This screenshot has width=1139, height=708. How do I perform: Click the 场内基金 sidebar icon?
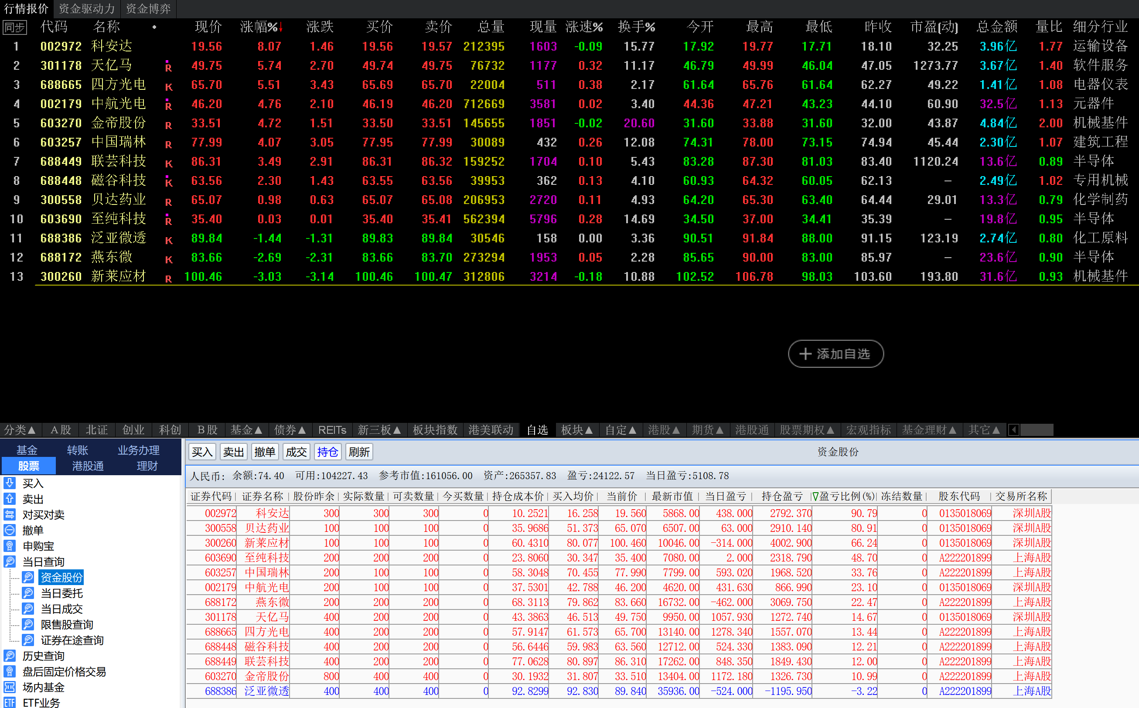[x=9, y=687]
